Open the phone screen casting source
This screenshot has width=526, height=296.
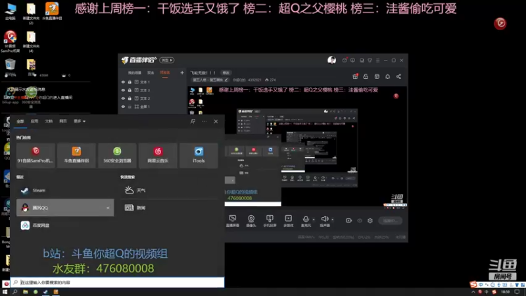coord(270,221)
